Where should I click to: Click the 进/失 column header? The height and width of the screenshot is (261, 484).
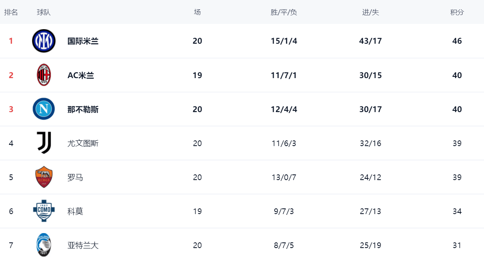(370, 12)
